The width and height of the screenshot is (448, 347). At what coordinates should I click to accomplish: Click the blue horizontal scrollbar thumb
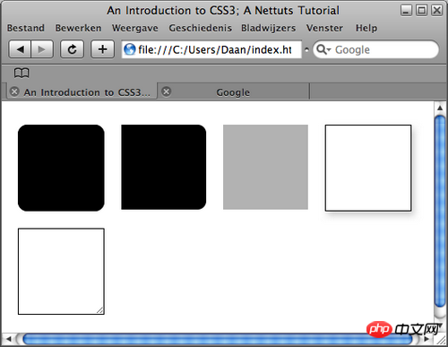pos(218,339)
